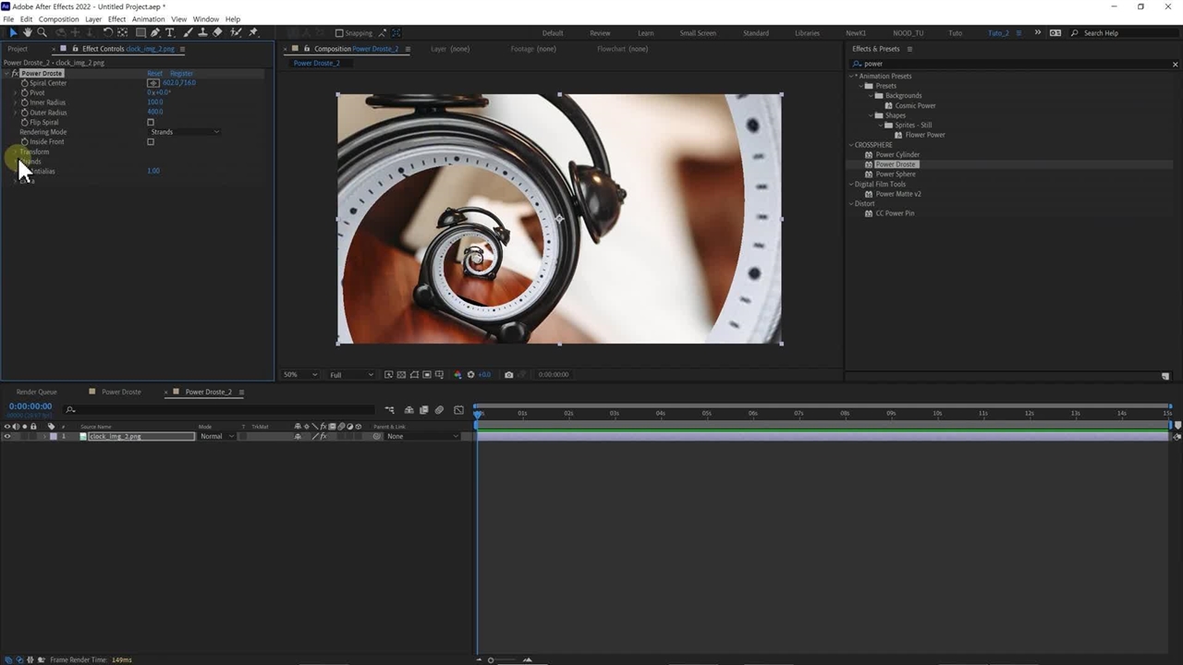Select the Pen tool
Viewport: 1183px width, 665px height.
(x=154, y=32)
